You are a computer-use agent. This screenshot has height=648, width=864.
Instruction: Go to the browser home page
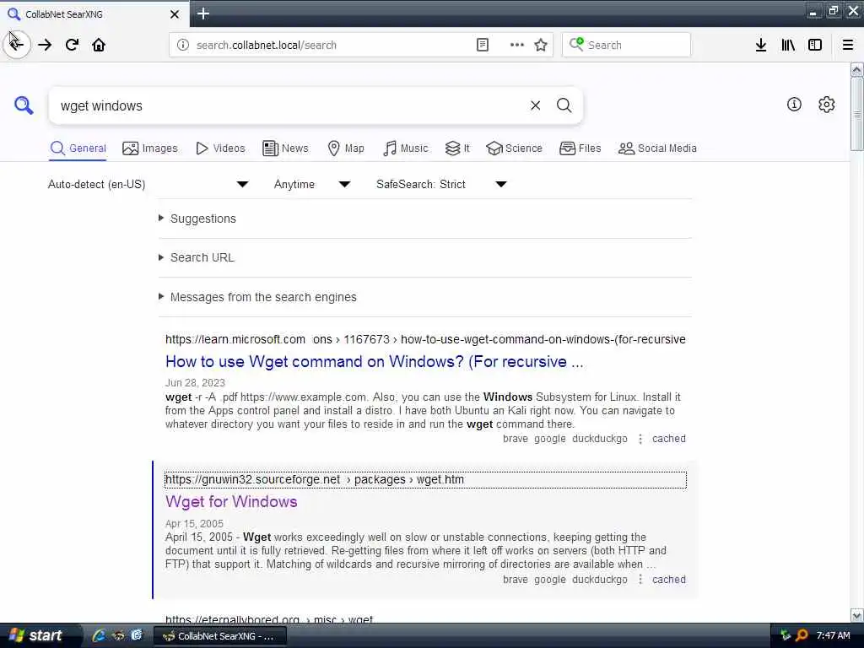pos(99,45)
